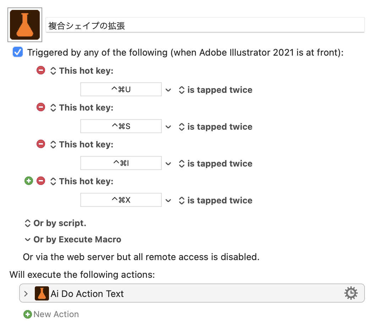Change trigger type of ^⌘I hot key row

[53, 145]
